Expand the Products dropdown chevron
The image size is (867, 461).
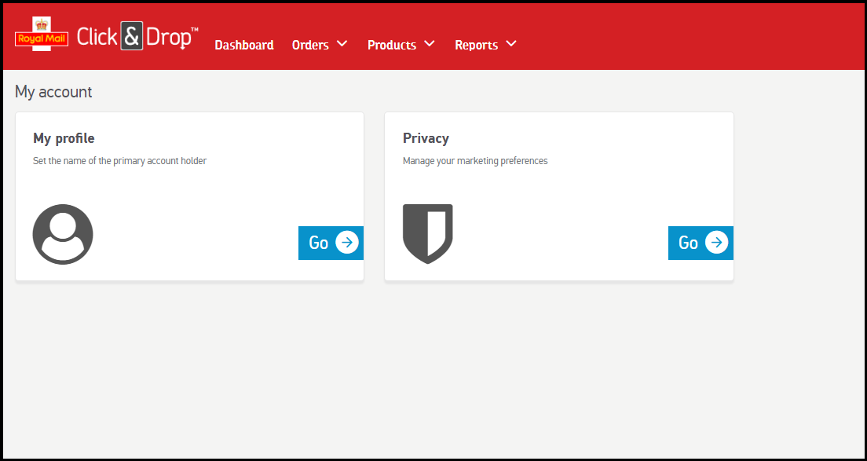tap(430, 43)
